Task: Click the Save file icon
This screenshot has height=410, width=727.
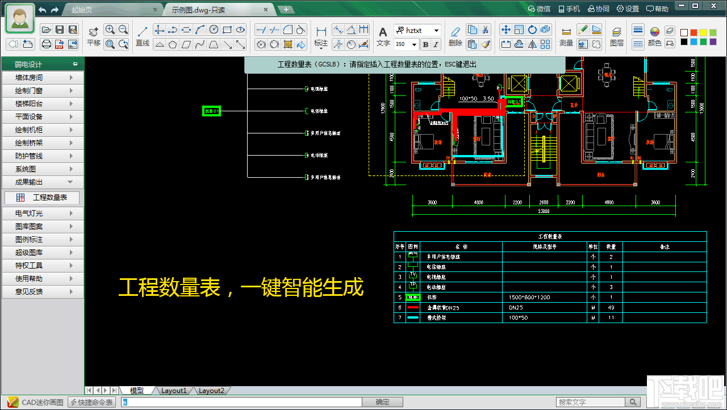Action: pos(60,30)
